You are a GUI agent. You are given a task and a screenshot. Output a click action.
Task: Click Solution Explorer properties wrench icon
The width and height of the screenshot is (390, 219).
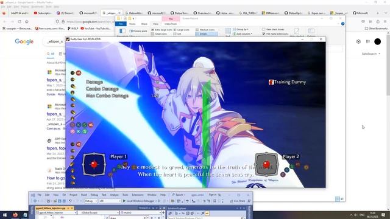pyautogui.click(x=203, y=213)
